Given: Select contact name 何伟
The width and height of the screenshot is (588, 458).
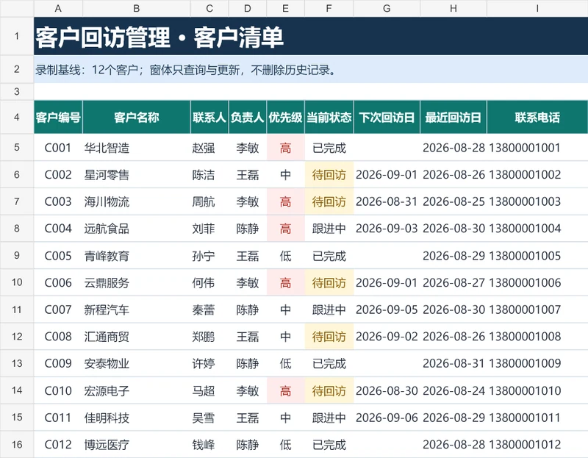Looking at the screenshot, I should (x=209, y=283).
